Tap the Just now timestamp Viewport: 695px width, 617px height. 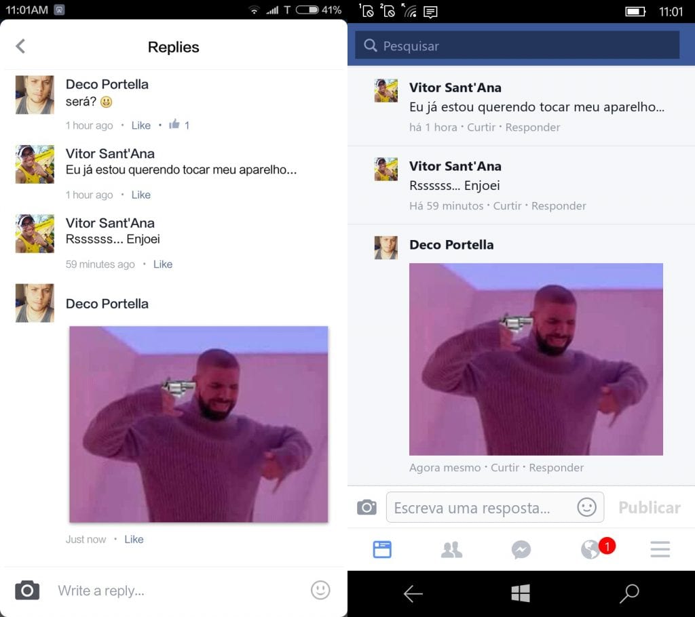tap(86, 540)
